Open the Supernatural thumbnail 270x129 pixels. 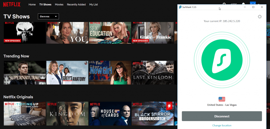(25, 73)
